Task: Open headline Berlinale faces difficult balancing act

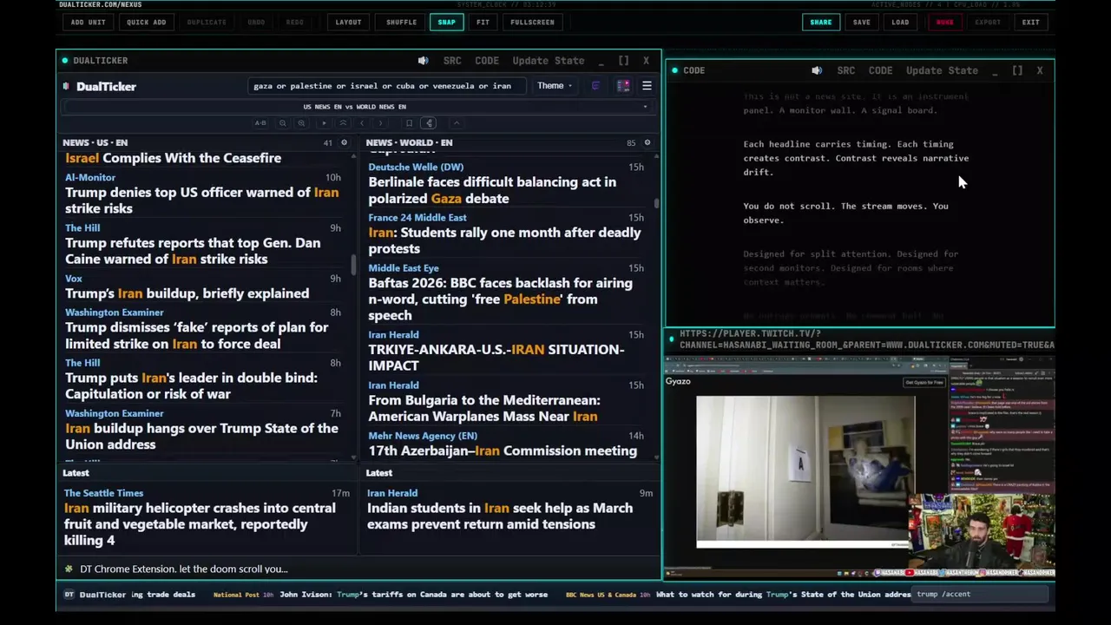Action: (492, 190)
